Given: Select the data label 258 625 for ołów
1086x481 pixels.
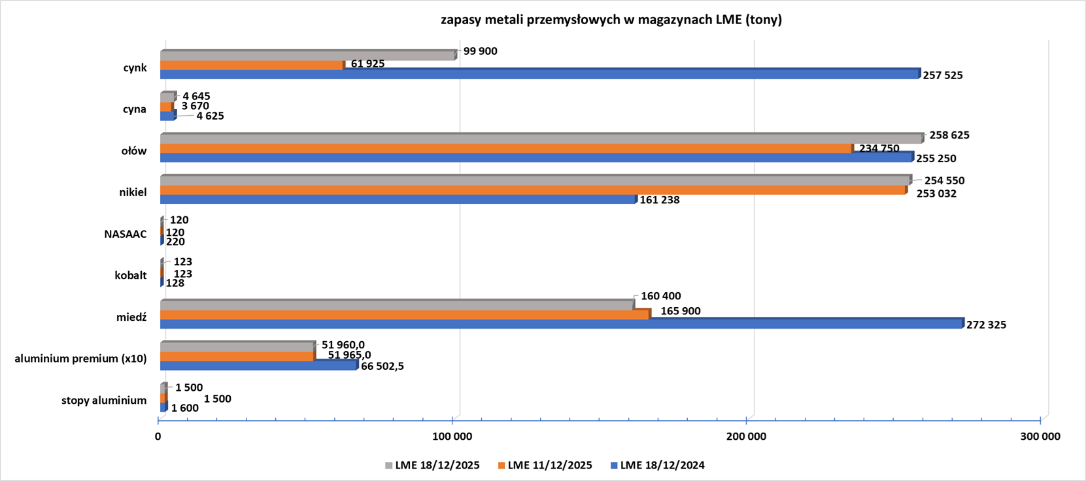Looking at the screenshot, I should coord(949,135).
